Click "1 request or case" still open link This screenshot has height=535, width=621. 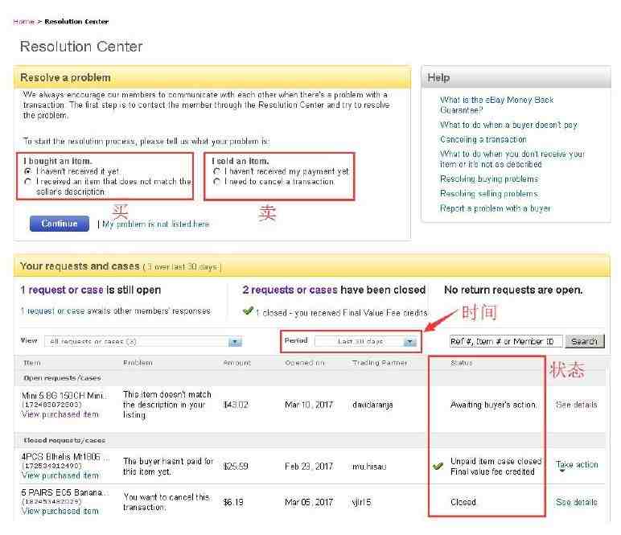click(62, 290)
